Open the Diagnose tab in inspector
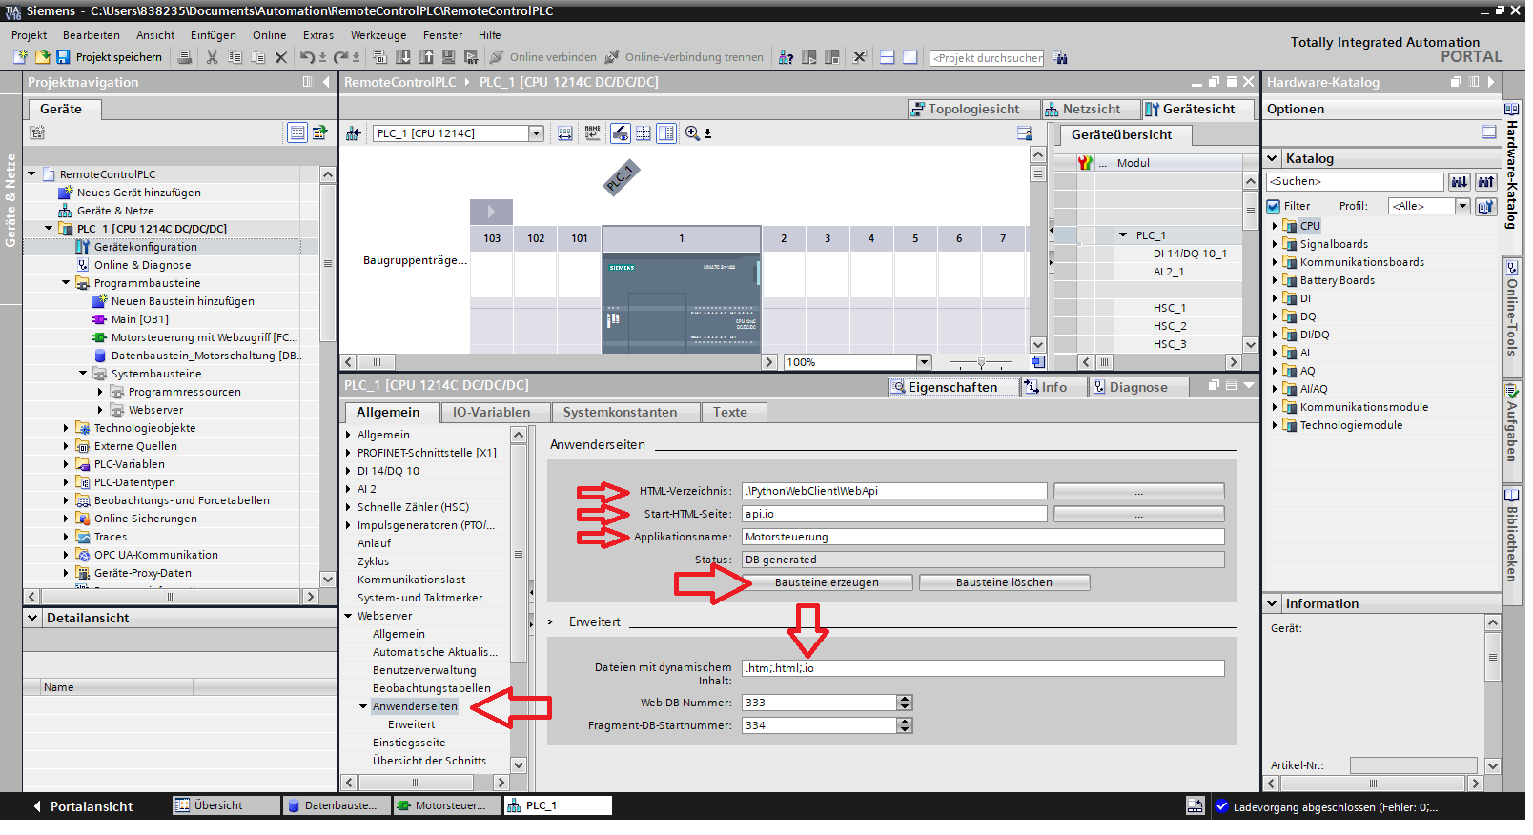Screen dimensions: 1533x835 coord(1137,387)
